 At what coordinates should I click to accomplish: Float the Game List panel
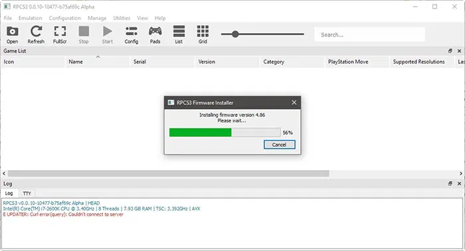(x=450, y=51)
